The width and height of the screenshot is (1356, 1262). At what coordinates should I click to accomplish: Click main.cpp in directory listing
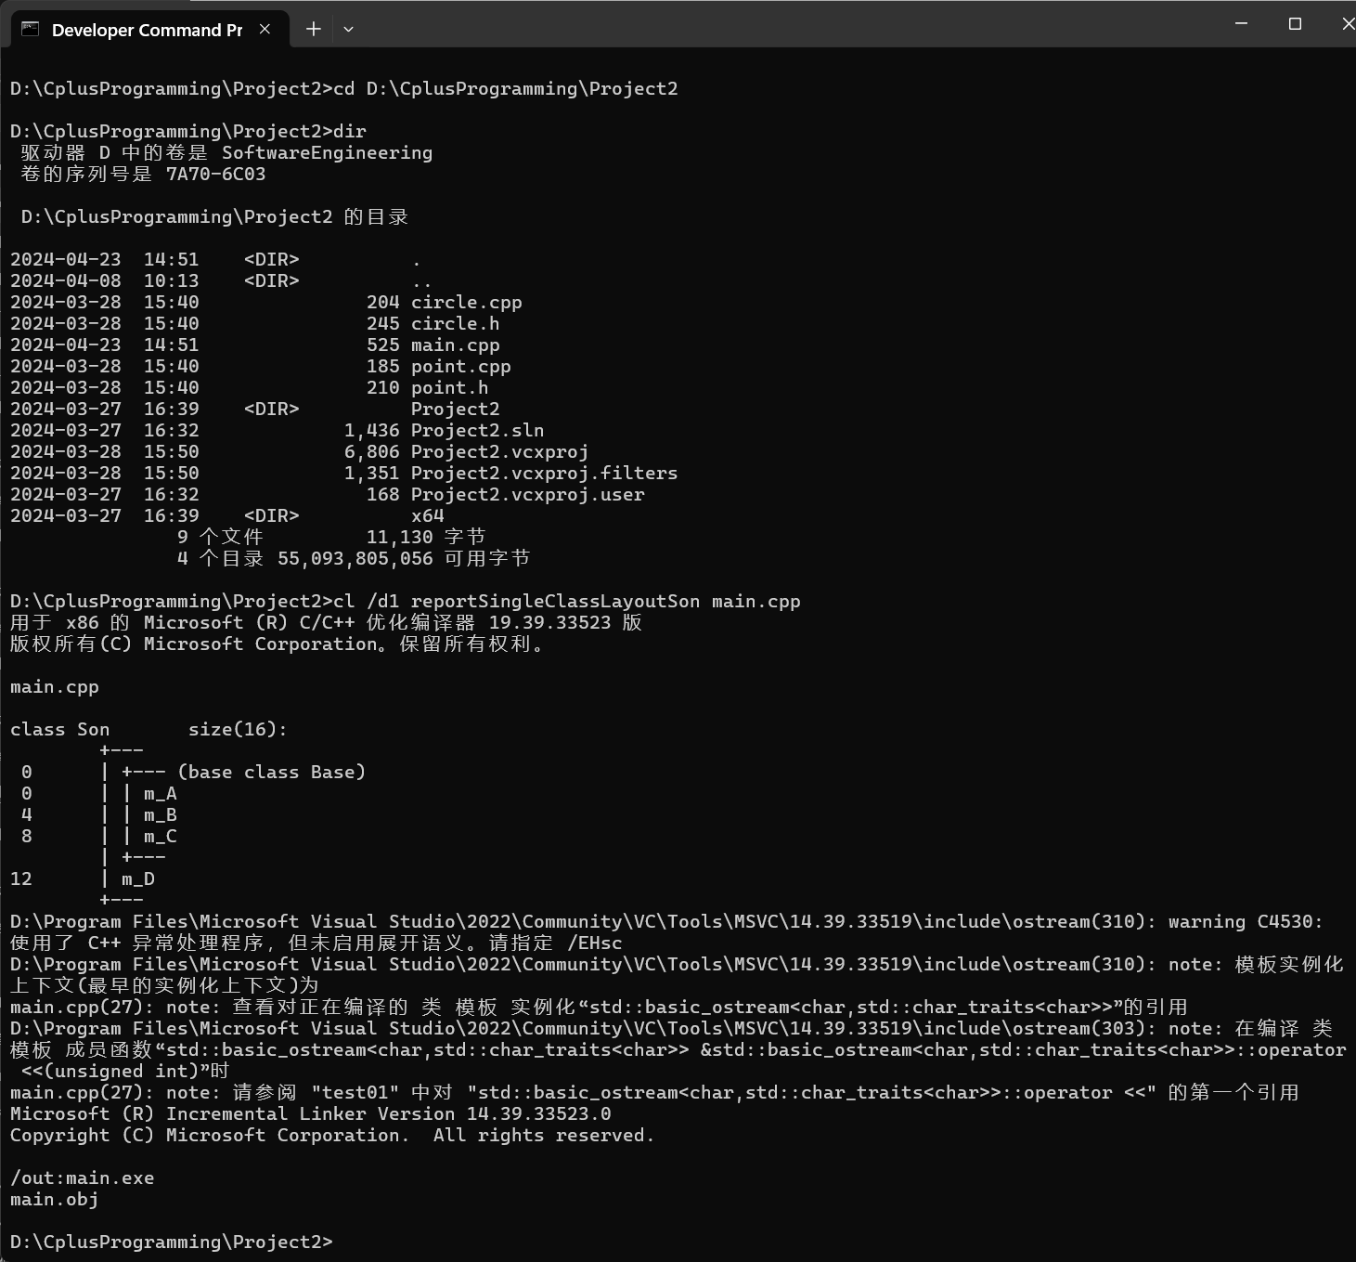pyautogui.click(x=456, y=345)
